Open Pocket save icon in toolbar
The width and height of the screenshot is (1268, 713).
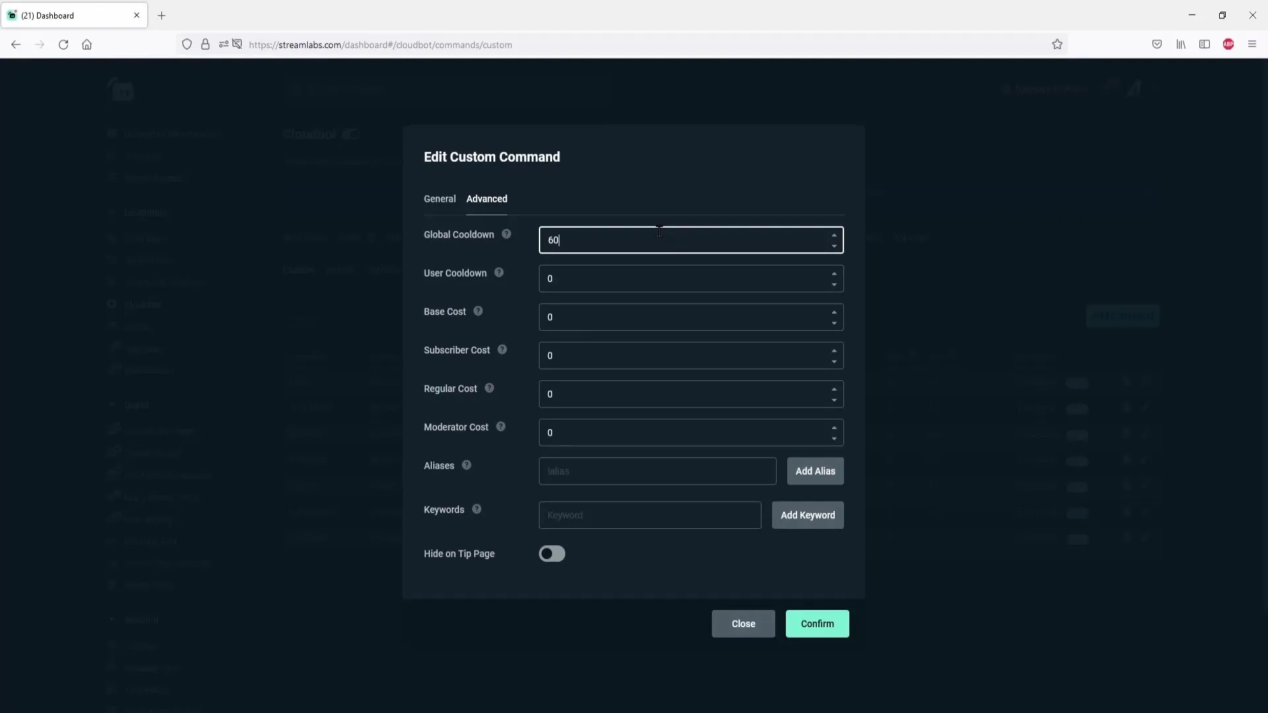coord(1157,44)
